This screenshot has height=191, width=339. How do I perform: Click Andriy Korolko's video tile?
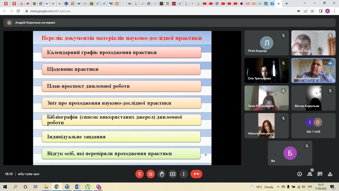[x=313, y=70]
